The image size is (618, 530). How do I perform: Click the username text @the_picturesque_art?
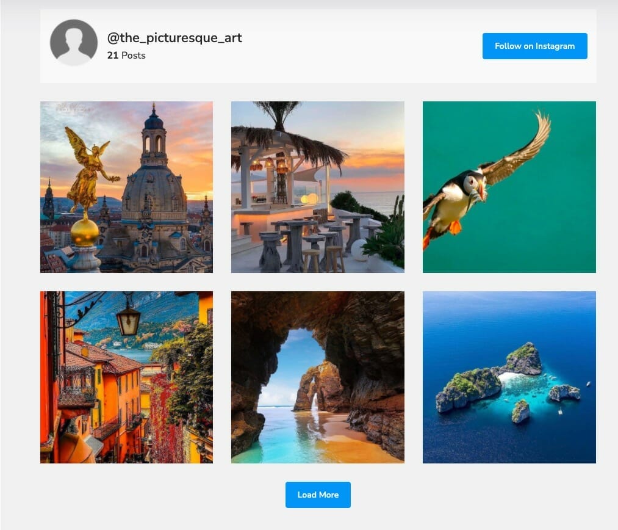[x=174, y=37]
